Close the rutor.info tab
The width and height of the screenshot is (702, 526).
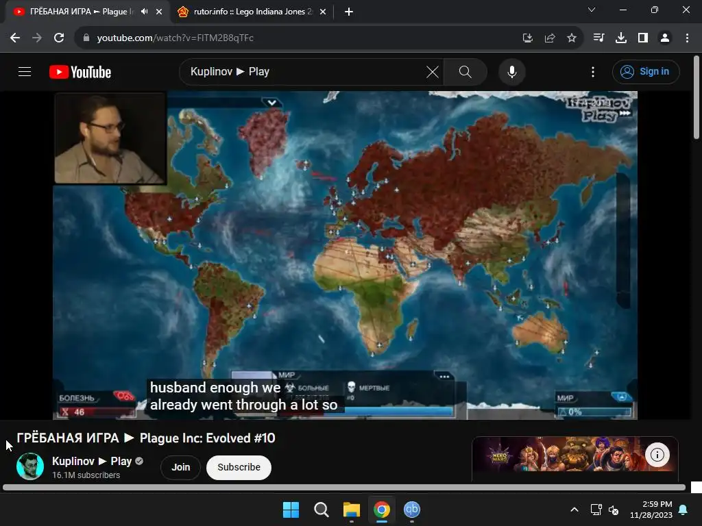(x=323, y=12)
